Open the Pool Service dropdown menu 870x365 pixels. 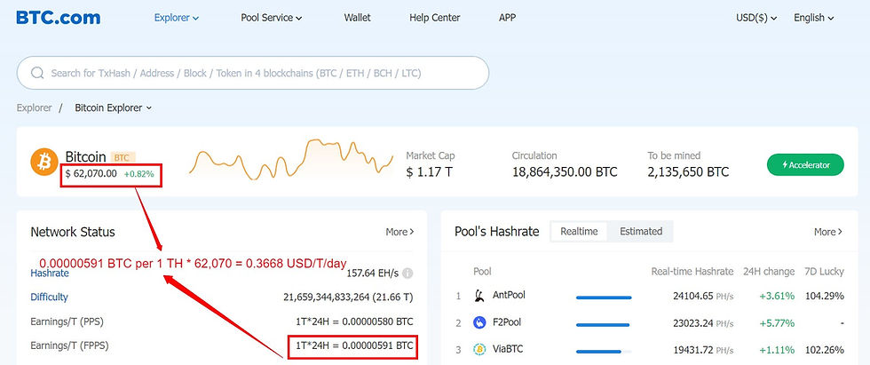click(272, 18)
